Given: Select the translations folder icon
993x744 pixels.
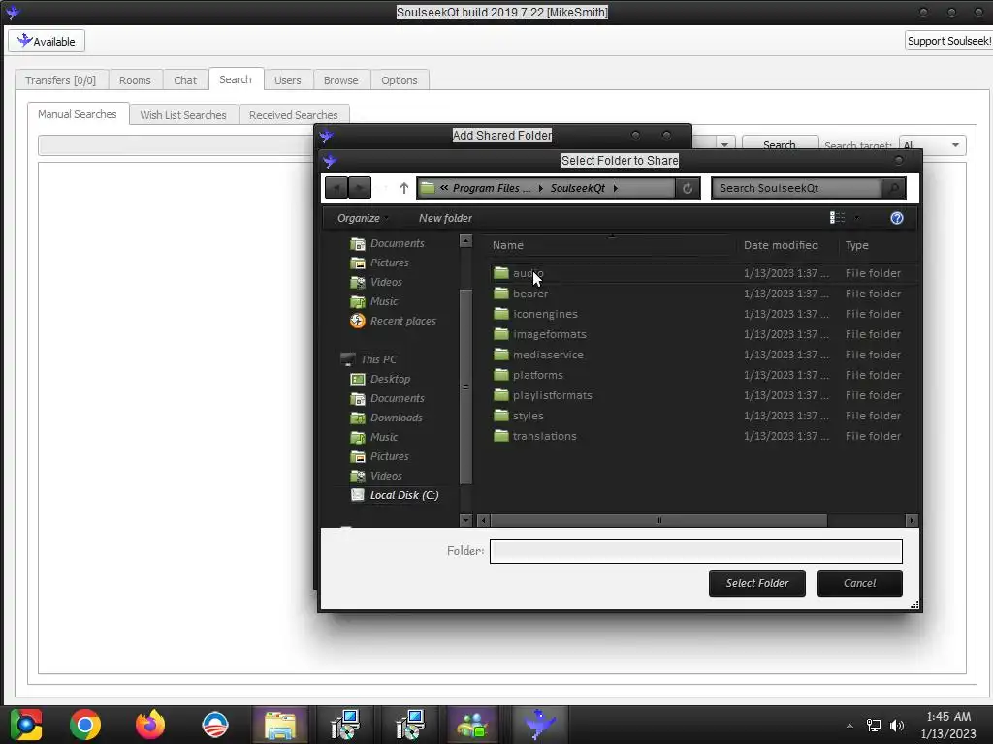Looking at the screenshot, I should (x=501, y=436).
